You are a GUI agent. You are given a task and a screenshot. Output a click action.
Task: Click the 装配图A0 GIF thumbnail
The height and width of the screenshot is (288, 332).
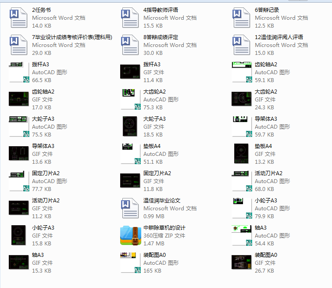(x=241, y=262)
